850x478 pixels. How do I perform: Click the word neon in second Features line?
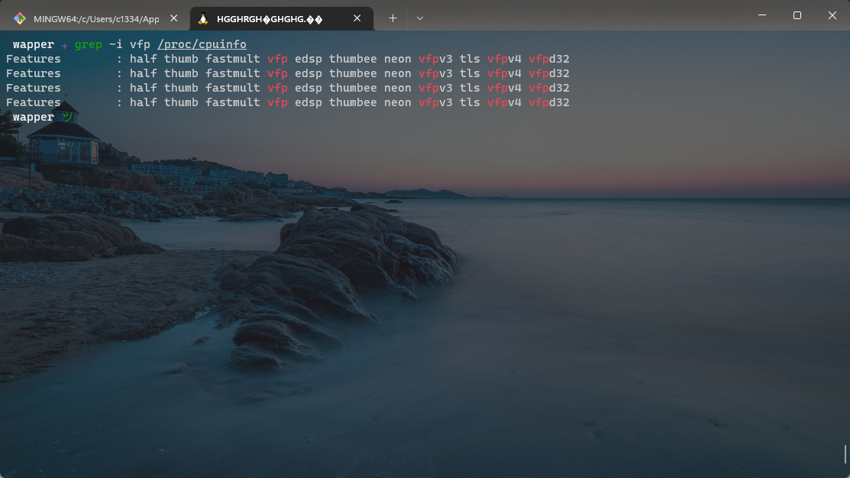point(397,73)
